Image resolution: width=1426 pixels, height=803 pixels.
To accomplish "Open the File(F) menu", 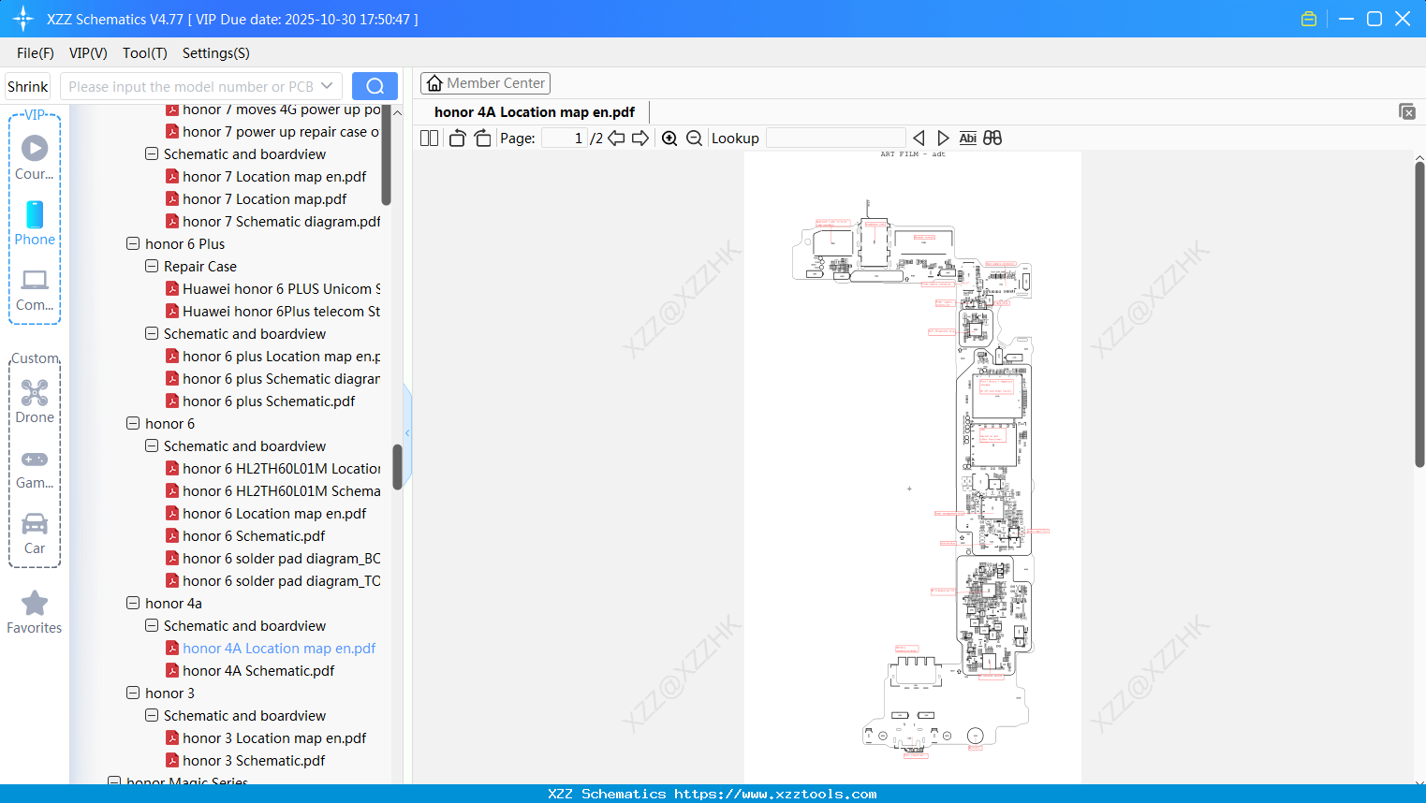I will [x=36, y=53].
